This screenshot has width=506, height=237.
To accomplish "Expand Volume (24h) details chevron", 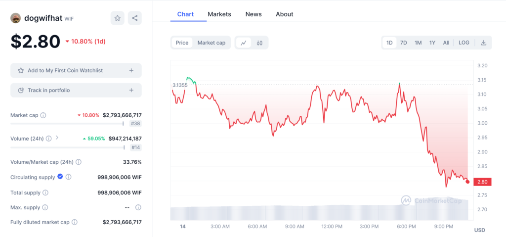I will pyautogui.click(x=57, y=138).
